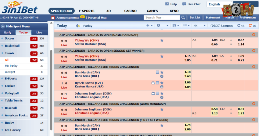Image resolution: width=259 pixels, height=136 pixels.
Task: Star the Dan Martin vs Boris Arias match
Action: click(162, 72)
